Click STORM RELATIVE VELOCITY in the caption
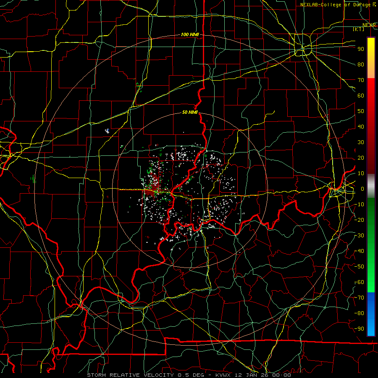Screen dimensions: 378x378 coord(130,375)
